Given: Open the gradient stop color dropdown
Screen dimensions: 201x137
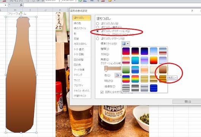Looking at the screenshot, I should 118,75.
